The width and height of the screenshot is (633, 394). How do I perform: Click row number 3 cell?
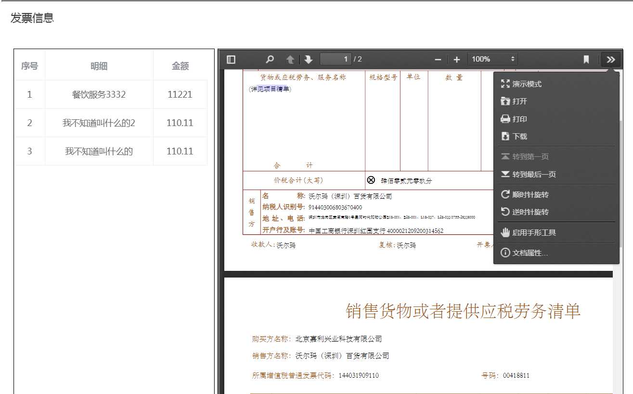pyautogui.click(x=29, y=151)
